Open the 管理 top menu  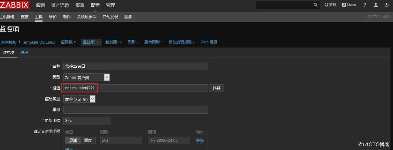(111, 5)
